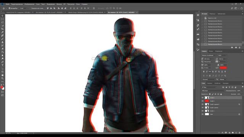The width and height of the screenshot is (244, 137).
Task: Open the layer opacity slider arrow
Action: [x=242, y=91]
